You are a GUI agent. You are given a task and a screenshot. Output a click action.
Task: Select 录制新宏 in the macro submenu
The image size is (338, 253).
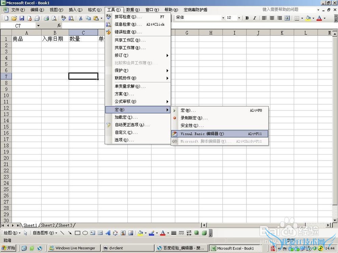194,118
